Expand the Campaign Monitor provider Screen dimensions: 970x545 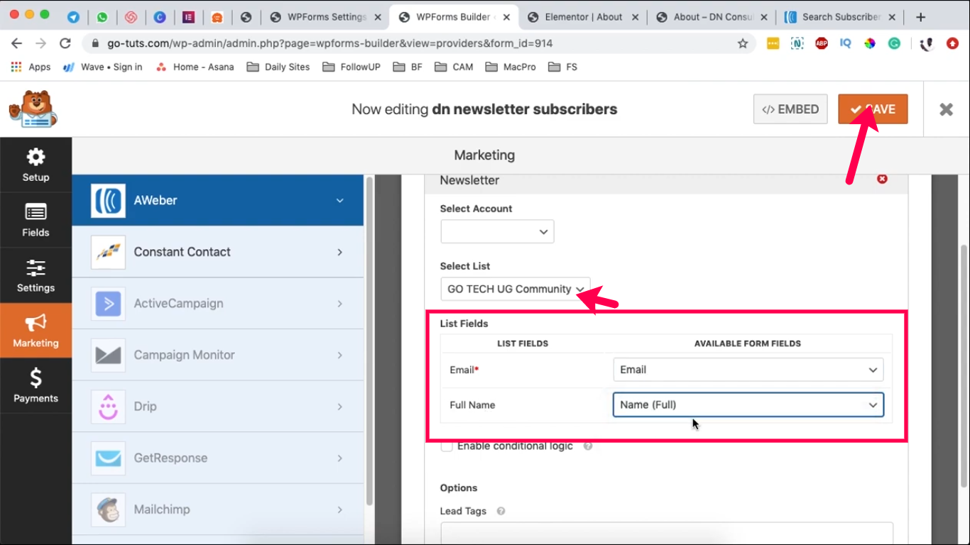pos(218,355)
